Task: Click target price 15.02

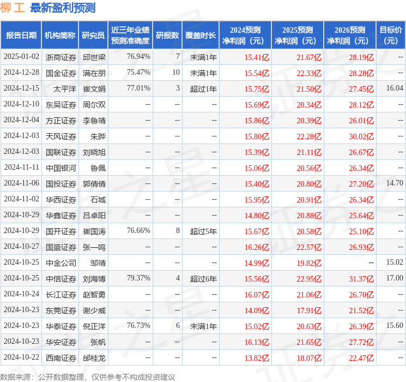Action: coord(395,262)
